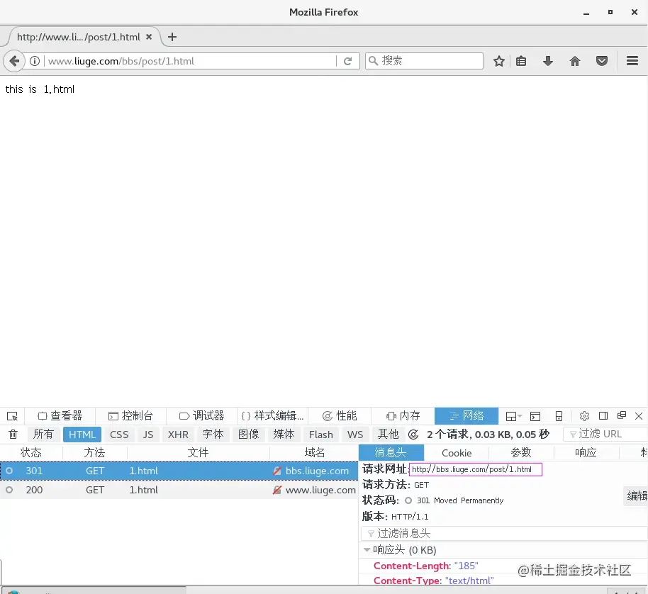Focus the 过滤消息头 header filter field
The width and height of the screenshot is (648, 594).
pyautogui.click(x=505, y=533)
